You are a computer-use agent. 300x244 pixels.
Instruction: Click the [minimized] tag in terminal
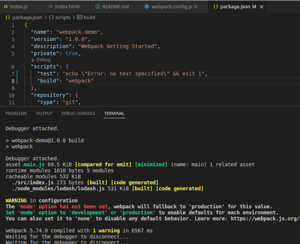pos(151,164)
